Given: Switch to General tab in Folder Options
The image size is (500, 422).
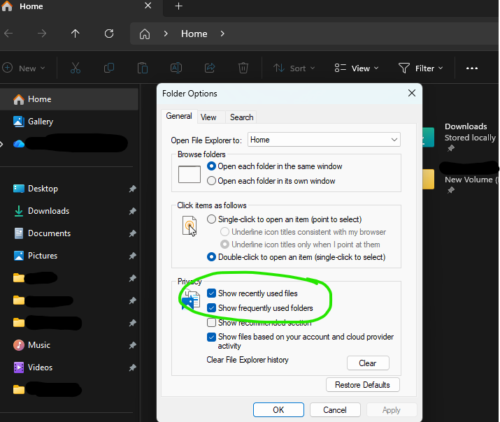Looking at the screenshot, I should pyautogui.click(x=179, y=116).
